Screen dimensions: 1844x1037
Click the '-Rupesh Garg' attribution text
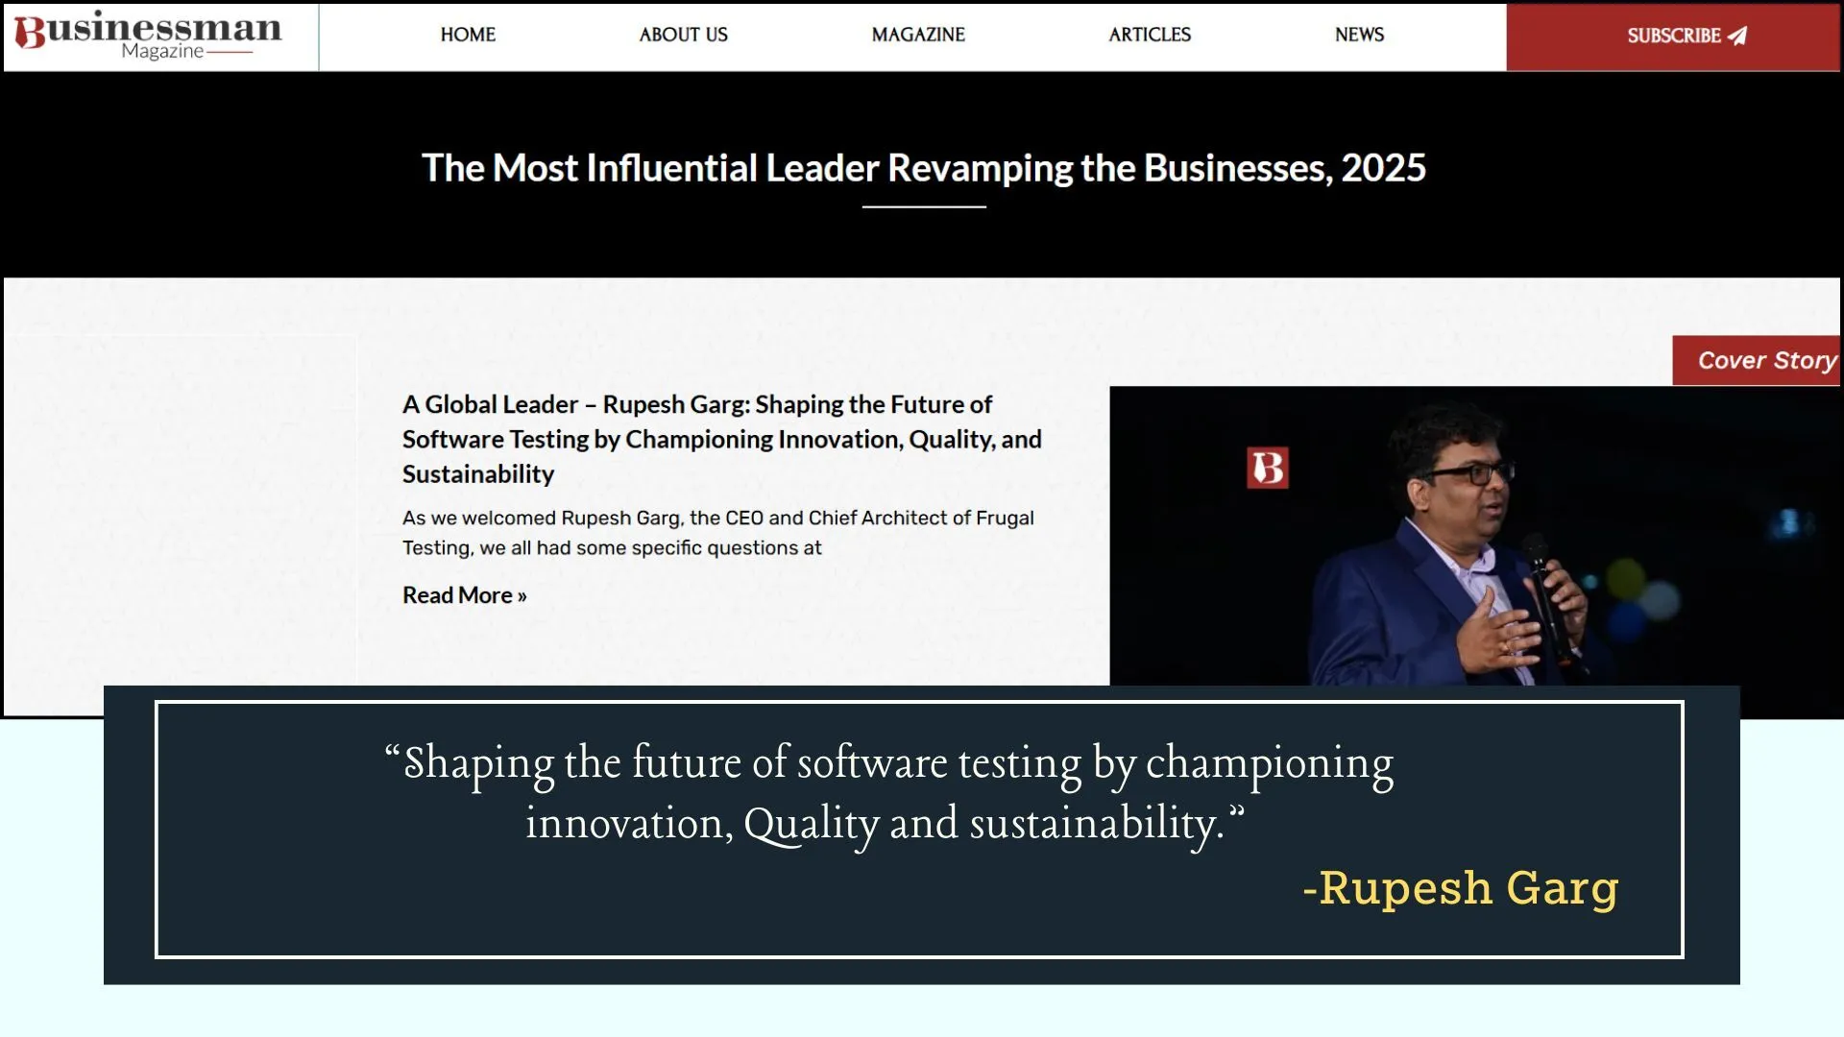[1461, 888]
